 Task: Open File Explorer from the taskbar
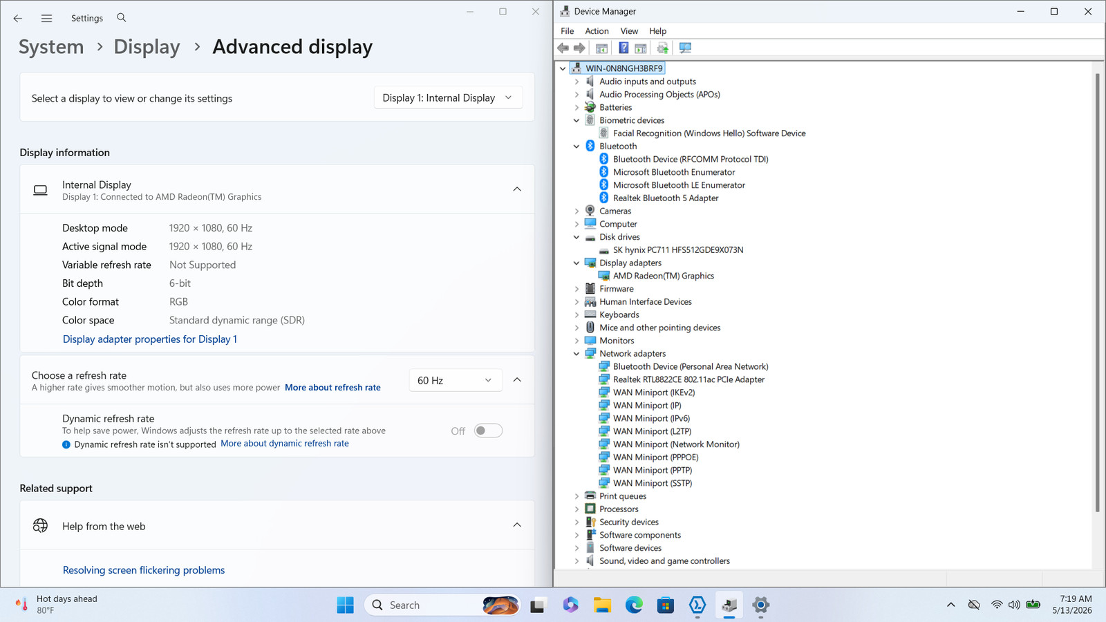[x=602, y=605]
